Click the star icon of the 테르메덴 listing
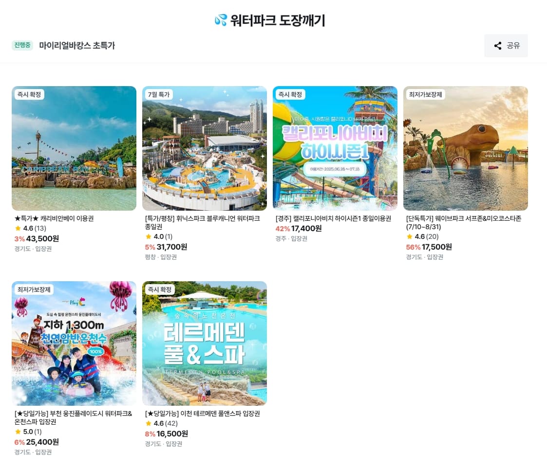This screenshot has width=547, height=469. (148, 423)
